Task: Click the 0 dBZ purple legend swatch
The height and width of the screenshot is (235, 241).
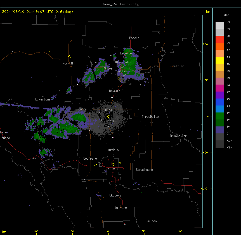Action: coord(220,130)
